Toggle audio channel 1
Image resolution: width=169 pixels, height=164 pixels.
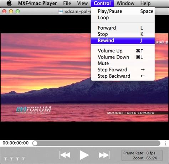5,159
